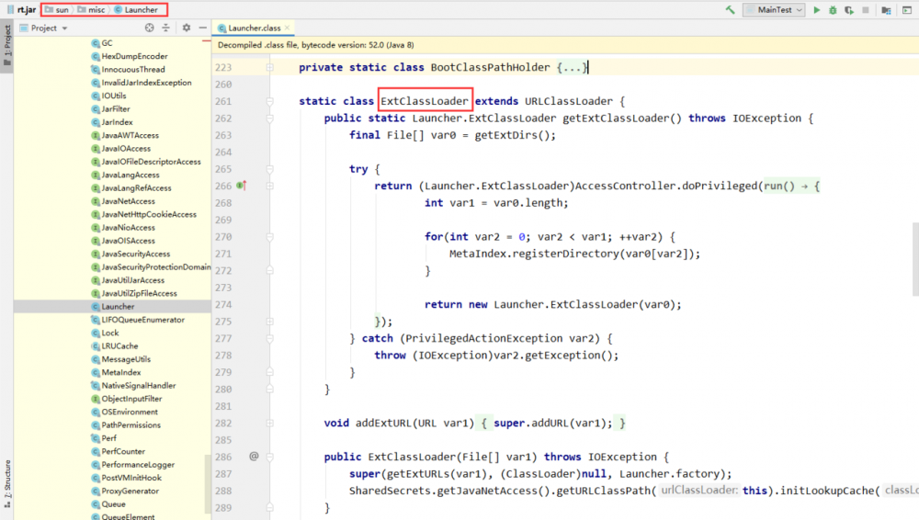919x520 pixels.
Task: Select LRUCache in project tree
Action: tap(115, 345)
